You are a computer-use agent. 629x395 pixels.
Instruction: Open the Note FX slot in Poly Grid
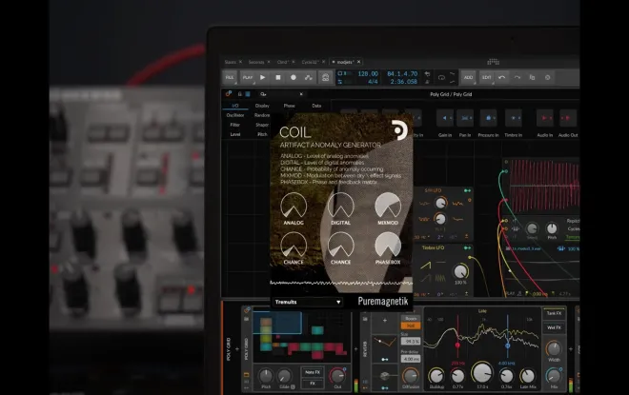point(313,372)
